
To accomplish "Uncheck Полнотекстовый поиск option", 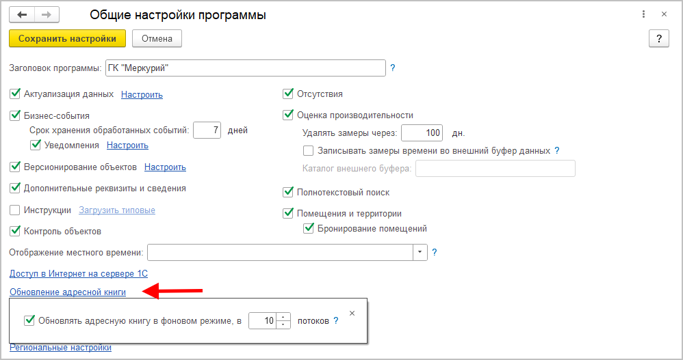I will point(288,192).
